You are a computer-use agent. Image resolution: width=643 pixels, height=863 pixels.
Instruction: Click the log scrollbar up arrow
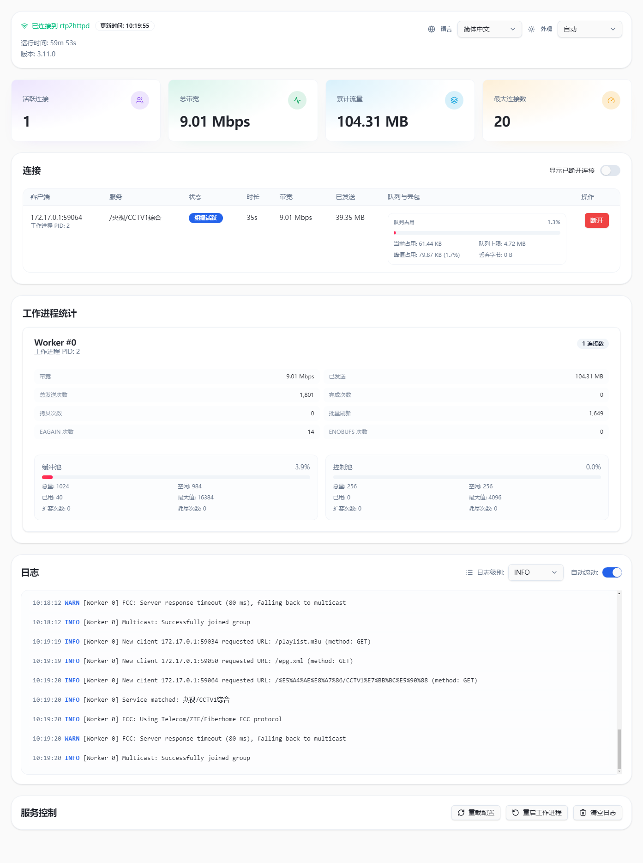[x=619, y=593]
